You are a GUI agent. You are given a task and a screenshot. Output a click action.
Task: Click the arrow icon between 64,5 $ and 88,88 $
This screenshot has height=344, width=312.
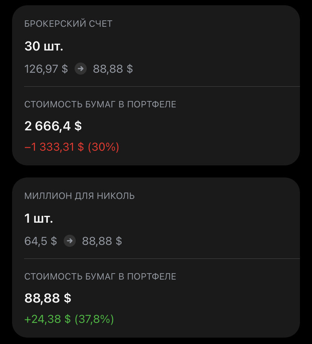pos(70,241)
